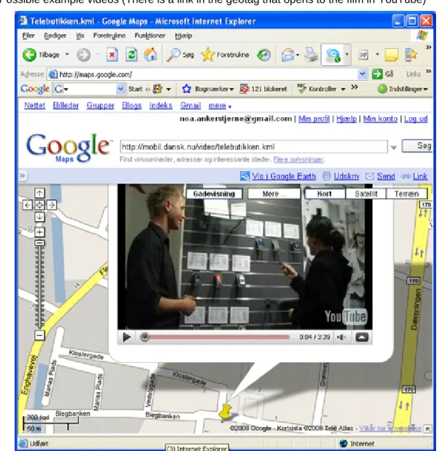Screen dimensions: 442x451
Task: Click the maps search input field
Action: pos(253,147)
